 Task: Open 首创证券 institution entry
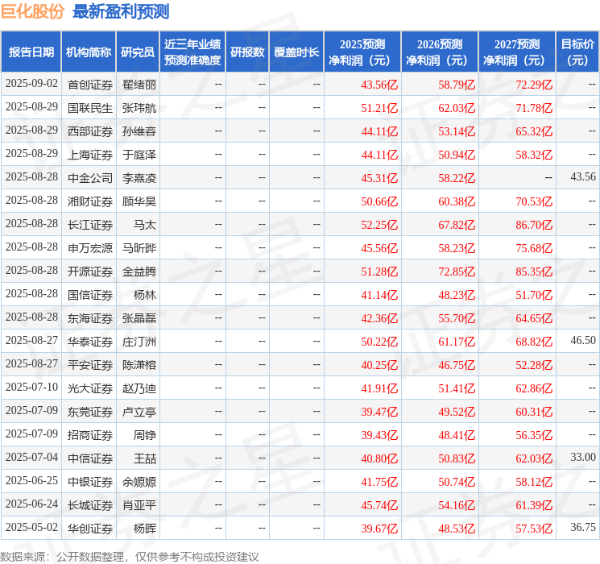pos(89,84)
